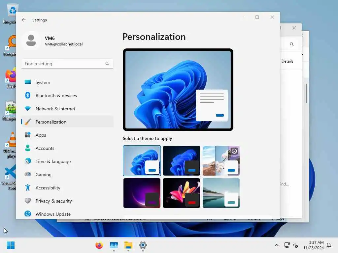The height and width of the screenshot is (253, 338).
Task: Click the Notepad++ desktop icon
Action: [x=10, y=110]
